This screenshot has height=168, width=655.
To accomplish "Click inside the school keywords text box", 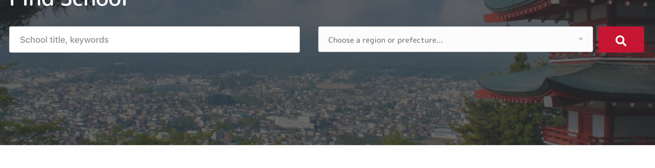I will [x=154, y=40].
